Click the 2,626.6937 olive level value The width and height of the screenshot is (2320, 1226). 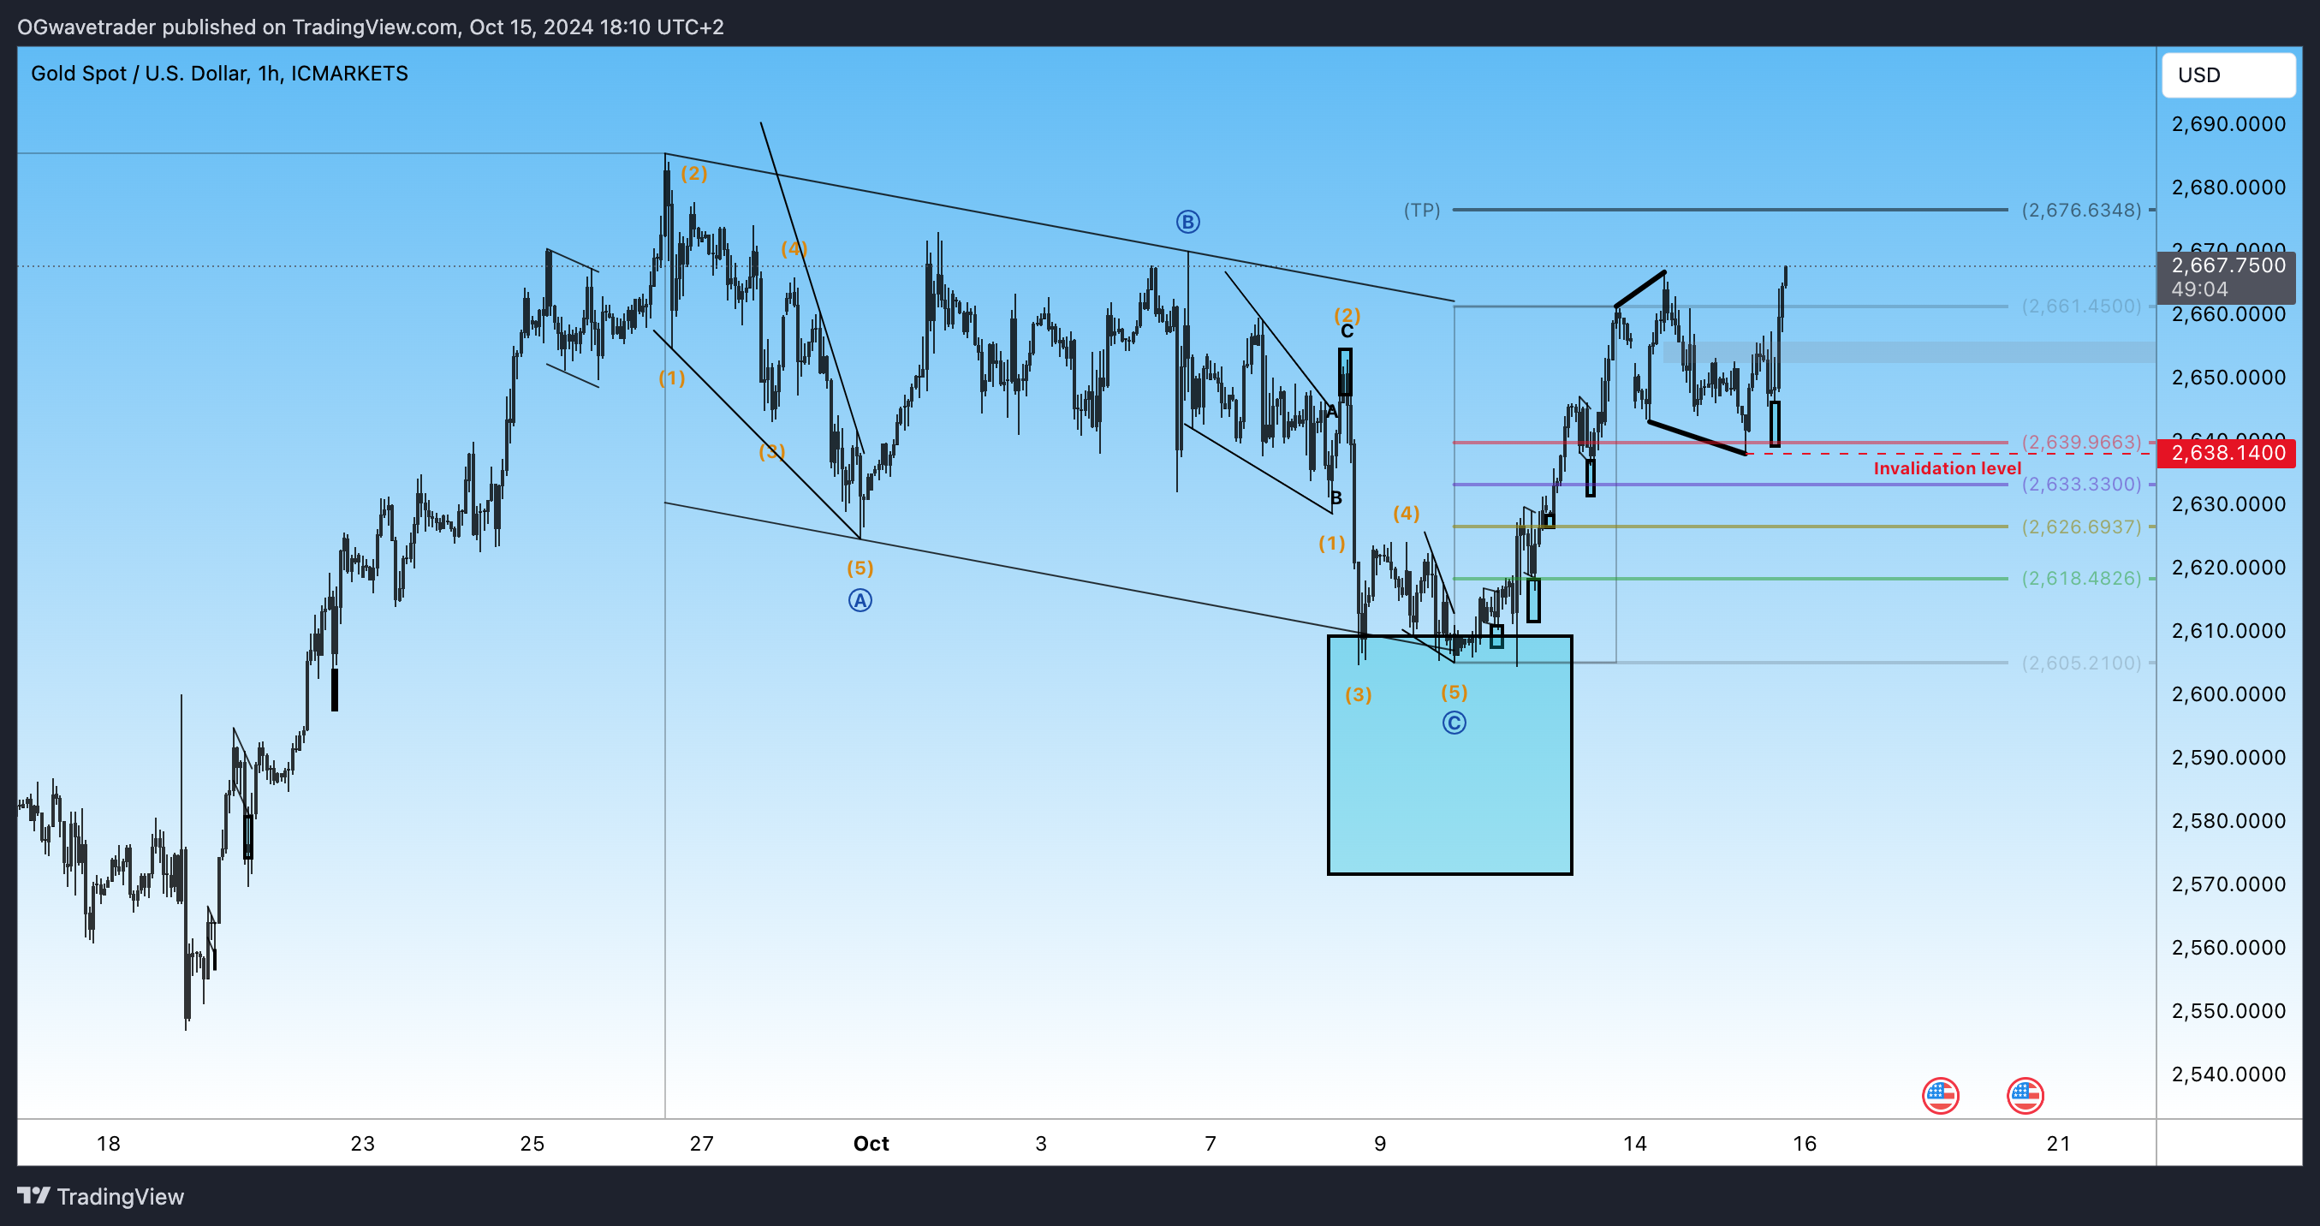tap(2081, 526)
